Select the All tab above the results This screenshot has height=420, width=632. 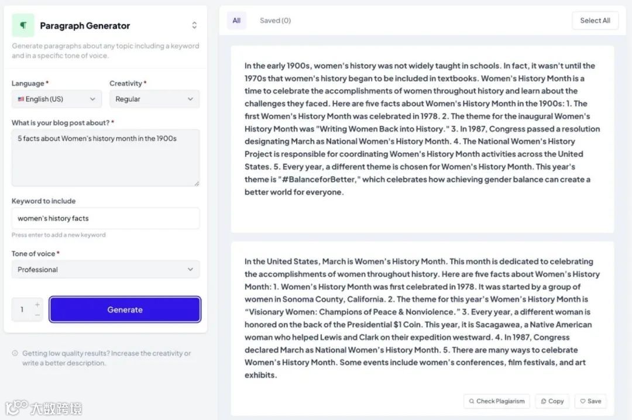(x=236, y=20)
